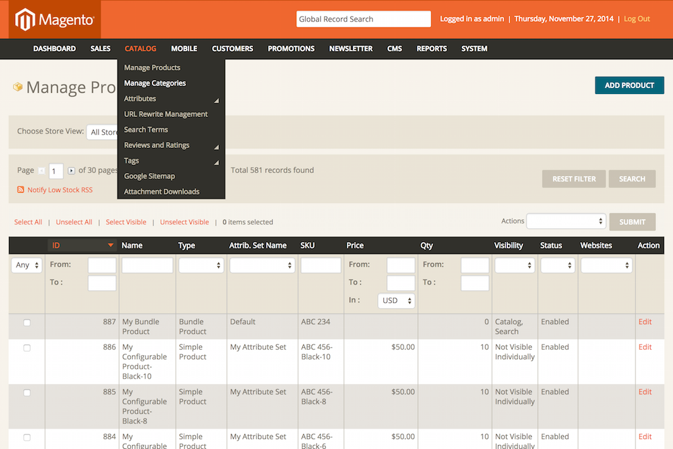Sort by the Qty column header
Image resolution: width=673 pixels, height=449 pixels.
pos(426,245)
